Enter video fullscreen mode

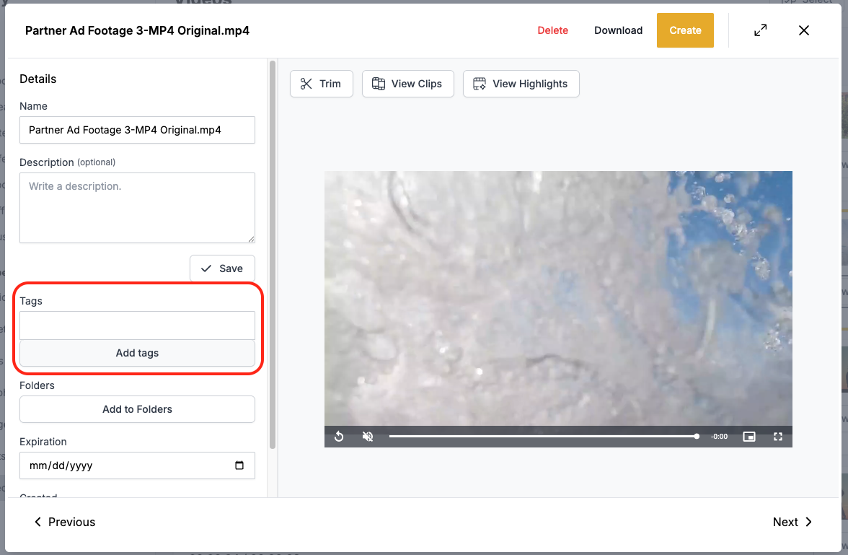point(777,437)
